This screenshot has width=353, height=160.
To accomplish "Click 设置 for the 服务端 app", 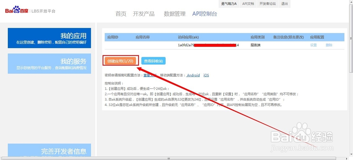I will click(x=313, y=45).
